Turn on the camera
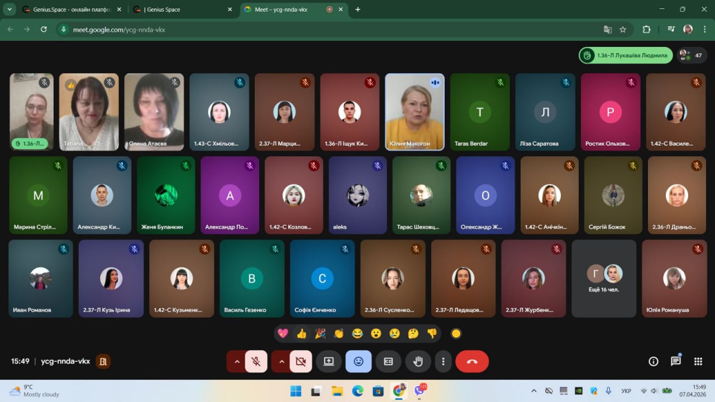Image resolution: width=715 pixels, height=402 pixels. coord(301,362)
